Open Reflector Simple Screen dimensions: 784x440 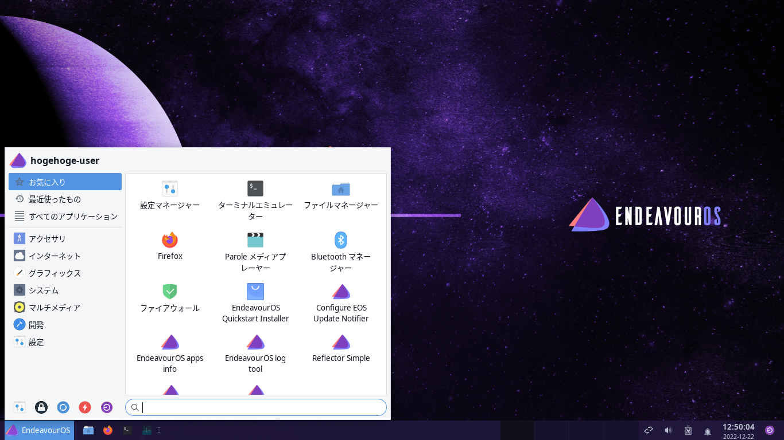341,348
